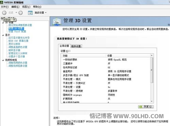
Task: Switch to the 程序设置 tab
Action: (76, 46)
